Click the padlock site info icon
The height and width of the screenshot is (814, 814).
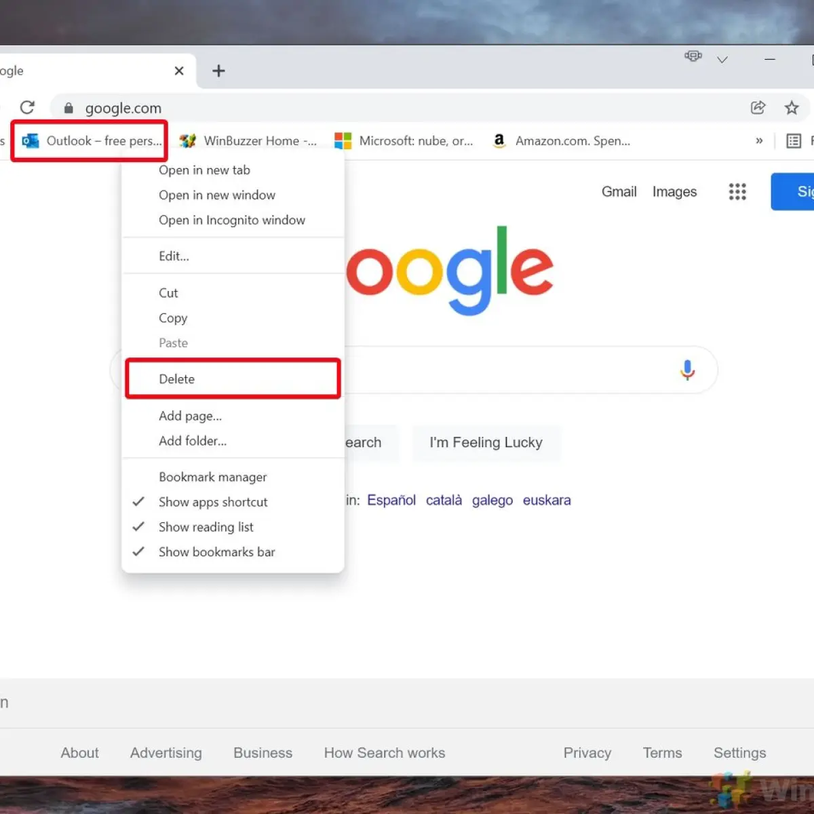point(69,108)
